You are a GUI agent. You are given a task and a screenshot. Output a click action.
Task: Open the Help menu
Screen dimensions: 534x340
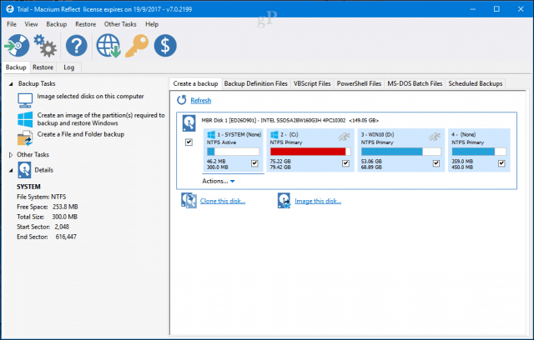(x=152, y=24)
